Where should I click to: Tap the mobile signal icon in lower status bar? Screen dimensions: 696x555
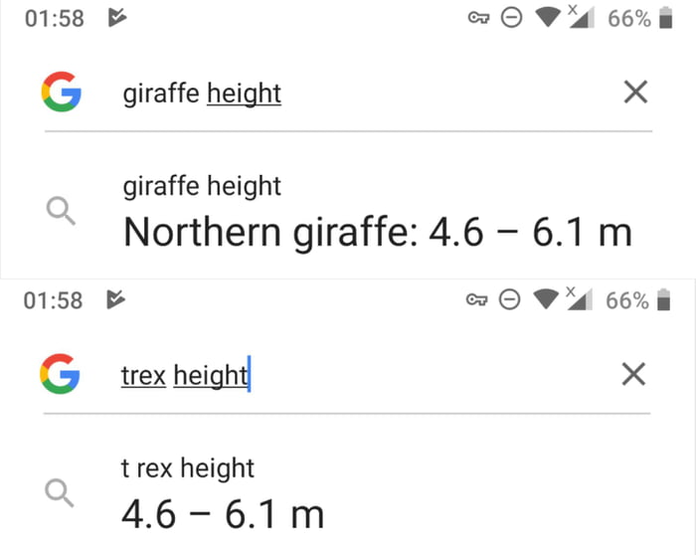[x=579, y=299]
